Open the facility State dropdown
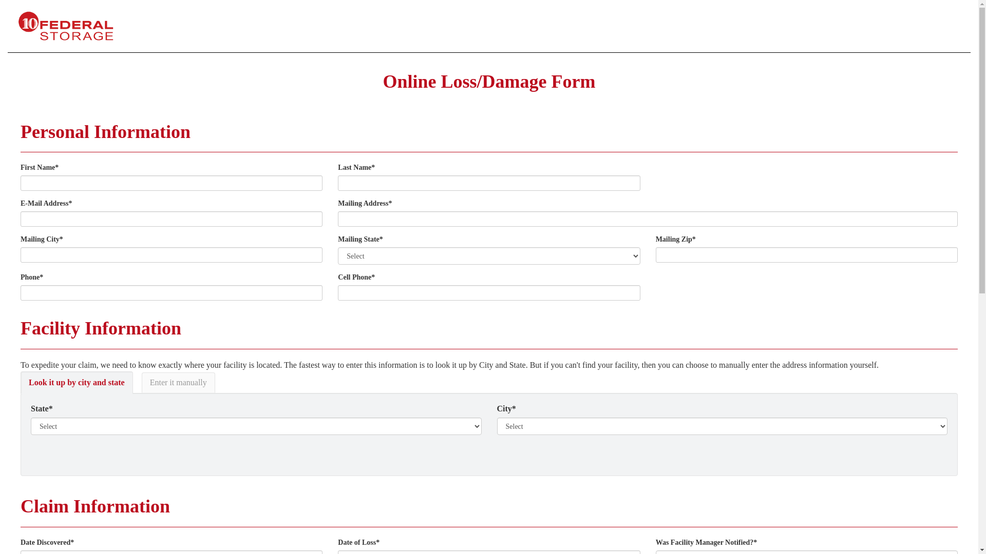The image size is (986, 554). pos(256,426)
